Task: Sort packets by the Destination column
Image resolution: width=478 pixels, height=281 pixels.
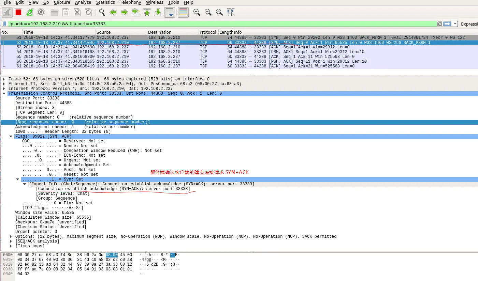Action: point(173,32)
